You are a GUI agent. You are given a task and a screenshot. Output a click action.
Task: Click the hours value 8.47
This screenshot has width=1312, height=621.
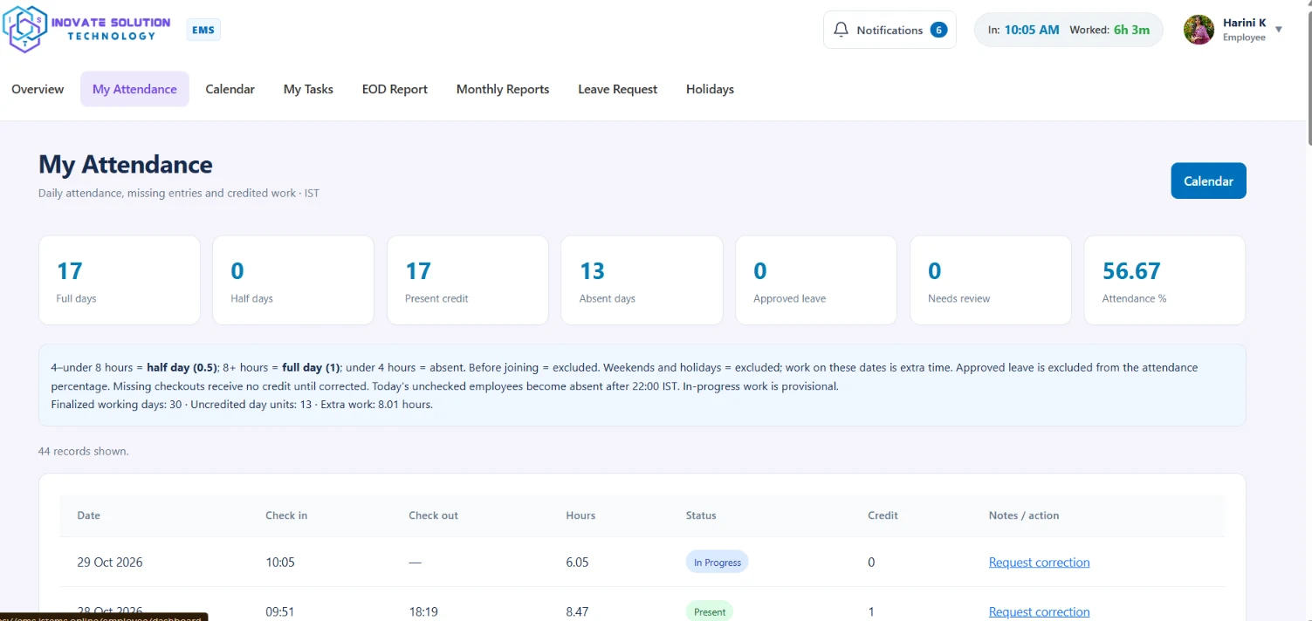(x=577, y=612)
